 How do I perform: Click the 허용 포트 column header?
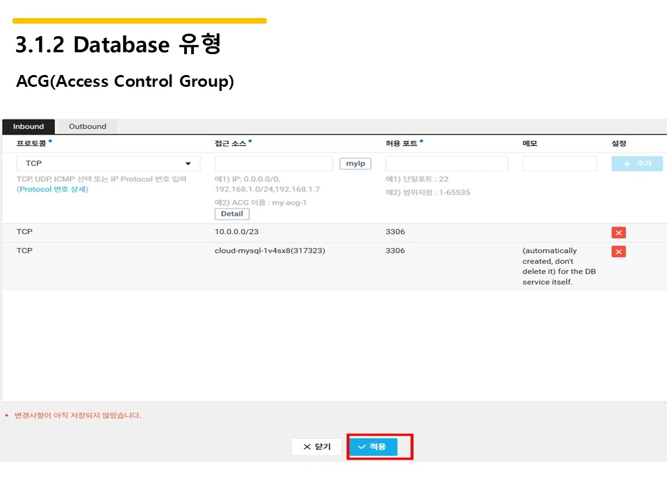pyautogui.click(x=402, y=144)
